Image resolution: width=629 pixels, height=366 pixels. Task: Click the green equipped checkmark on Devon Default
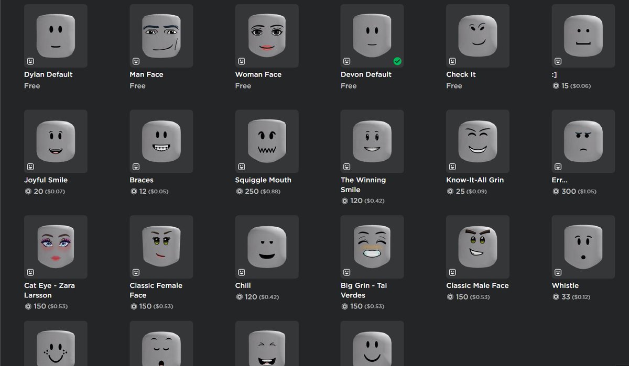coord(397,61)
